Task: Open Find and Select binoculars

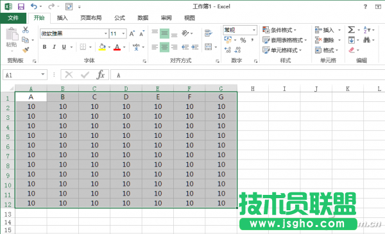Action: point(366,40)
